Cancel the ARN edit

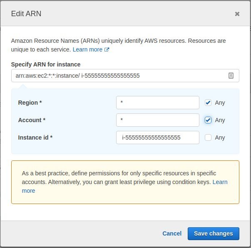coord(172,233)
